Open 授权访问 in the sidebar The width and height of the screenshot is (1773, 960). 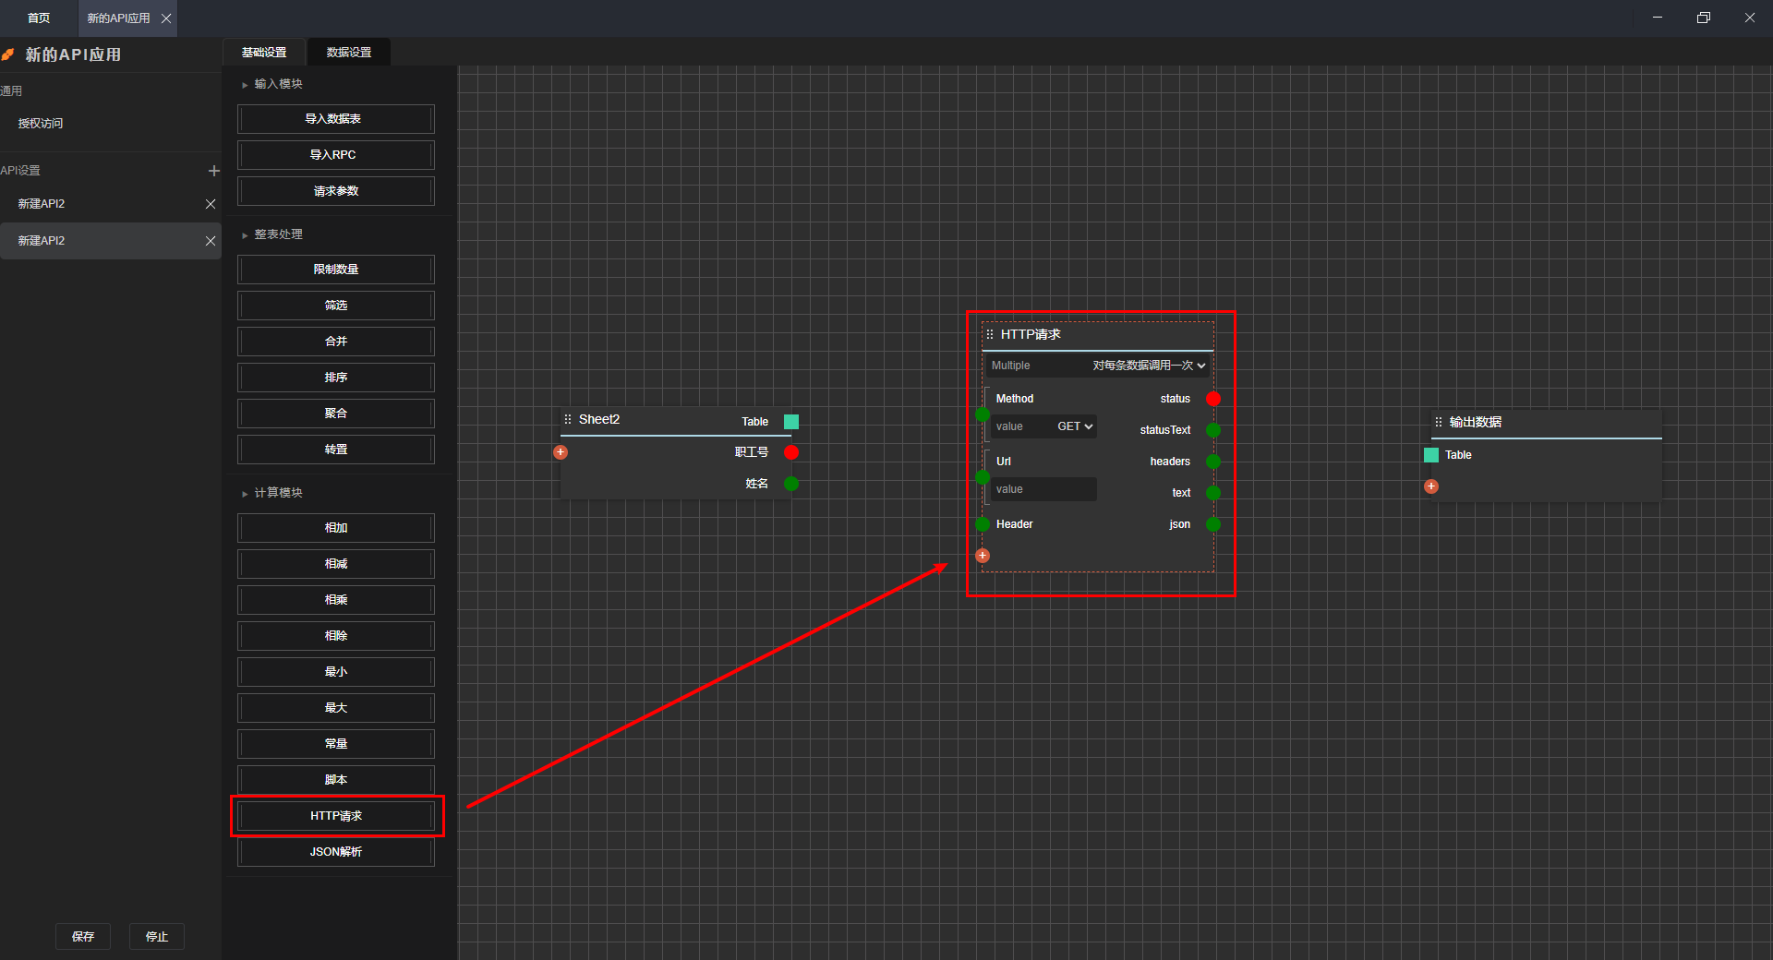(41, 124)
